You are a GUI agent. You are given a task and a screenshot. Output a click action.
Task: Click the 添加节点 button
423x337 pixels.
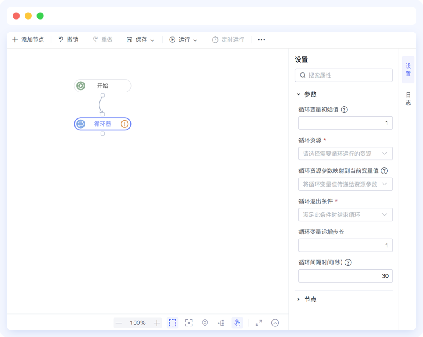(x=28, y=40)
